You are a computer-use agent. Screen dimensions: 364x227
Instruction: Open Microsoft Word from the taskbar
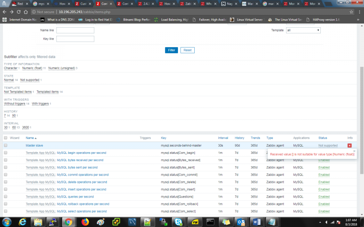[x=257, y=222]
